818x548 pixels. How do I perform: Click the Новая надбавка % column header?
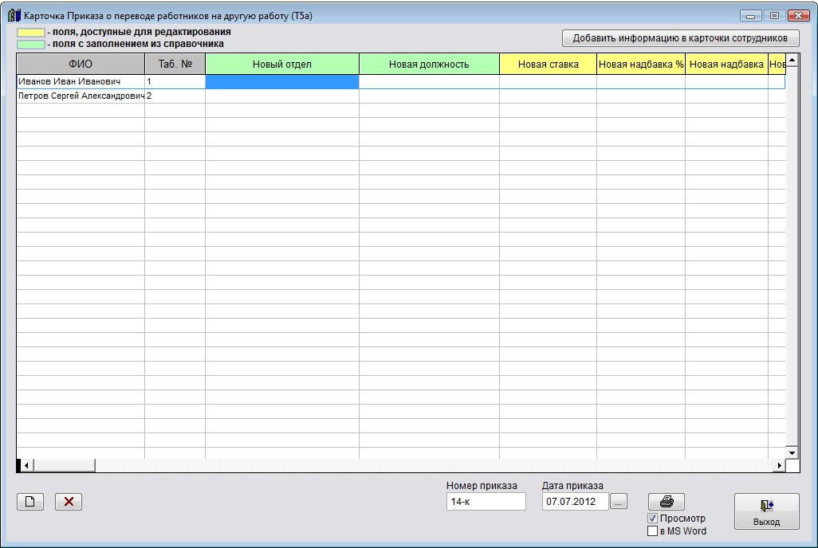point(641,65)
